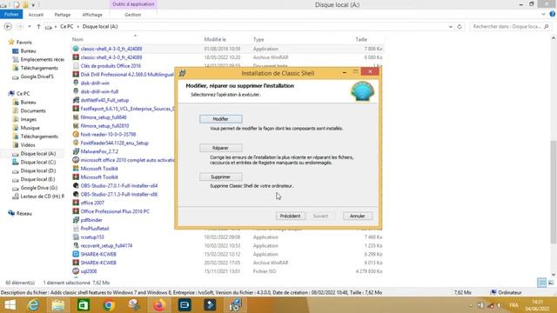This screenshot has width=557, height=313.
Task: Click the file list vertical scrollbar
Action: pyautogui.click(x=554, y=191)
